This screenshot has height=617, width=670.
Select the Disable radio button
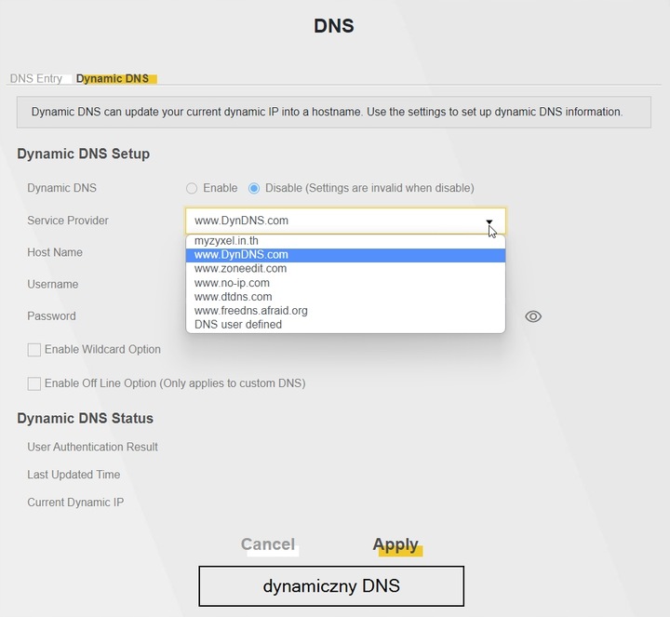pyautogui.click(x=254, y=188)
